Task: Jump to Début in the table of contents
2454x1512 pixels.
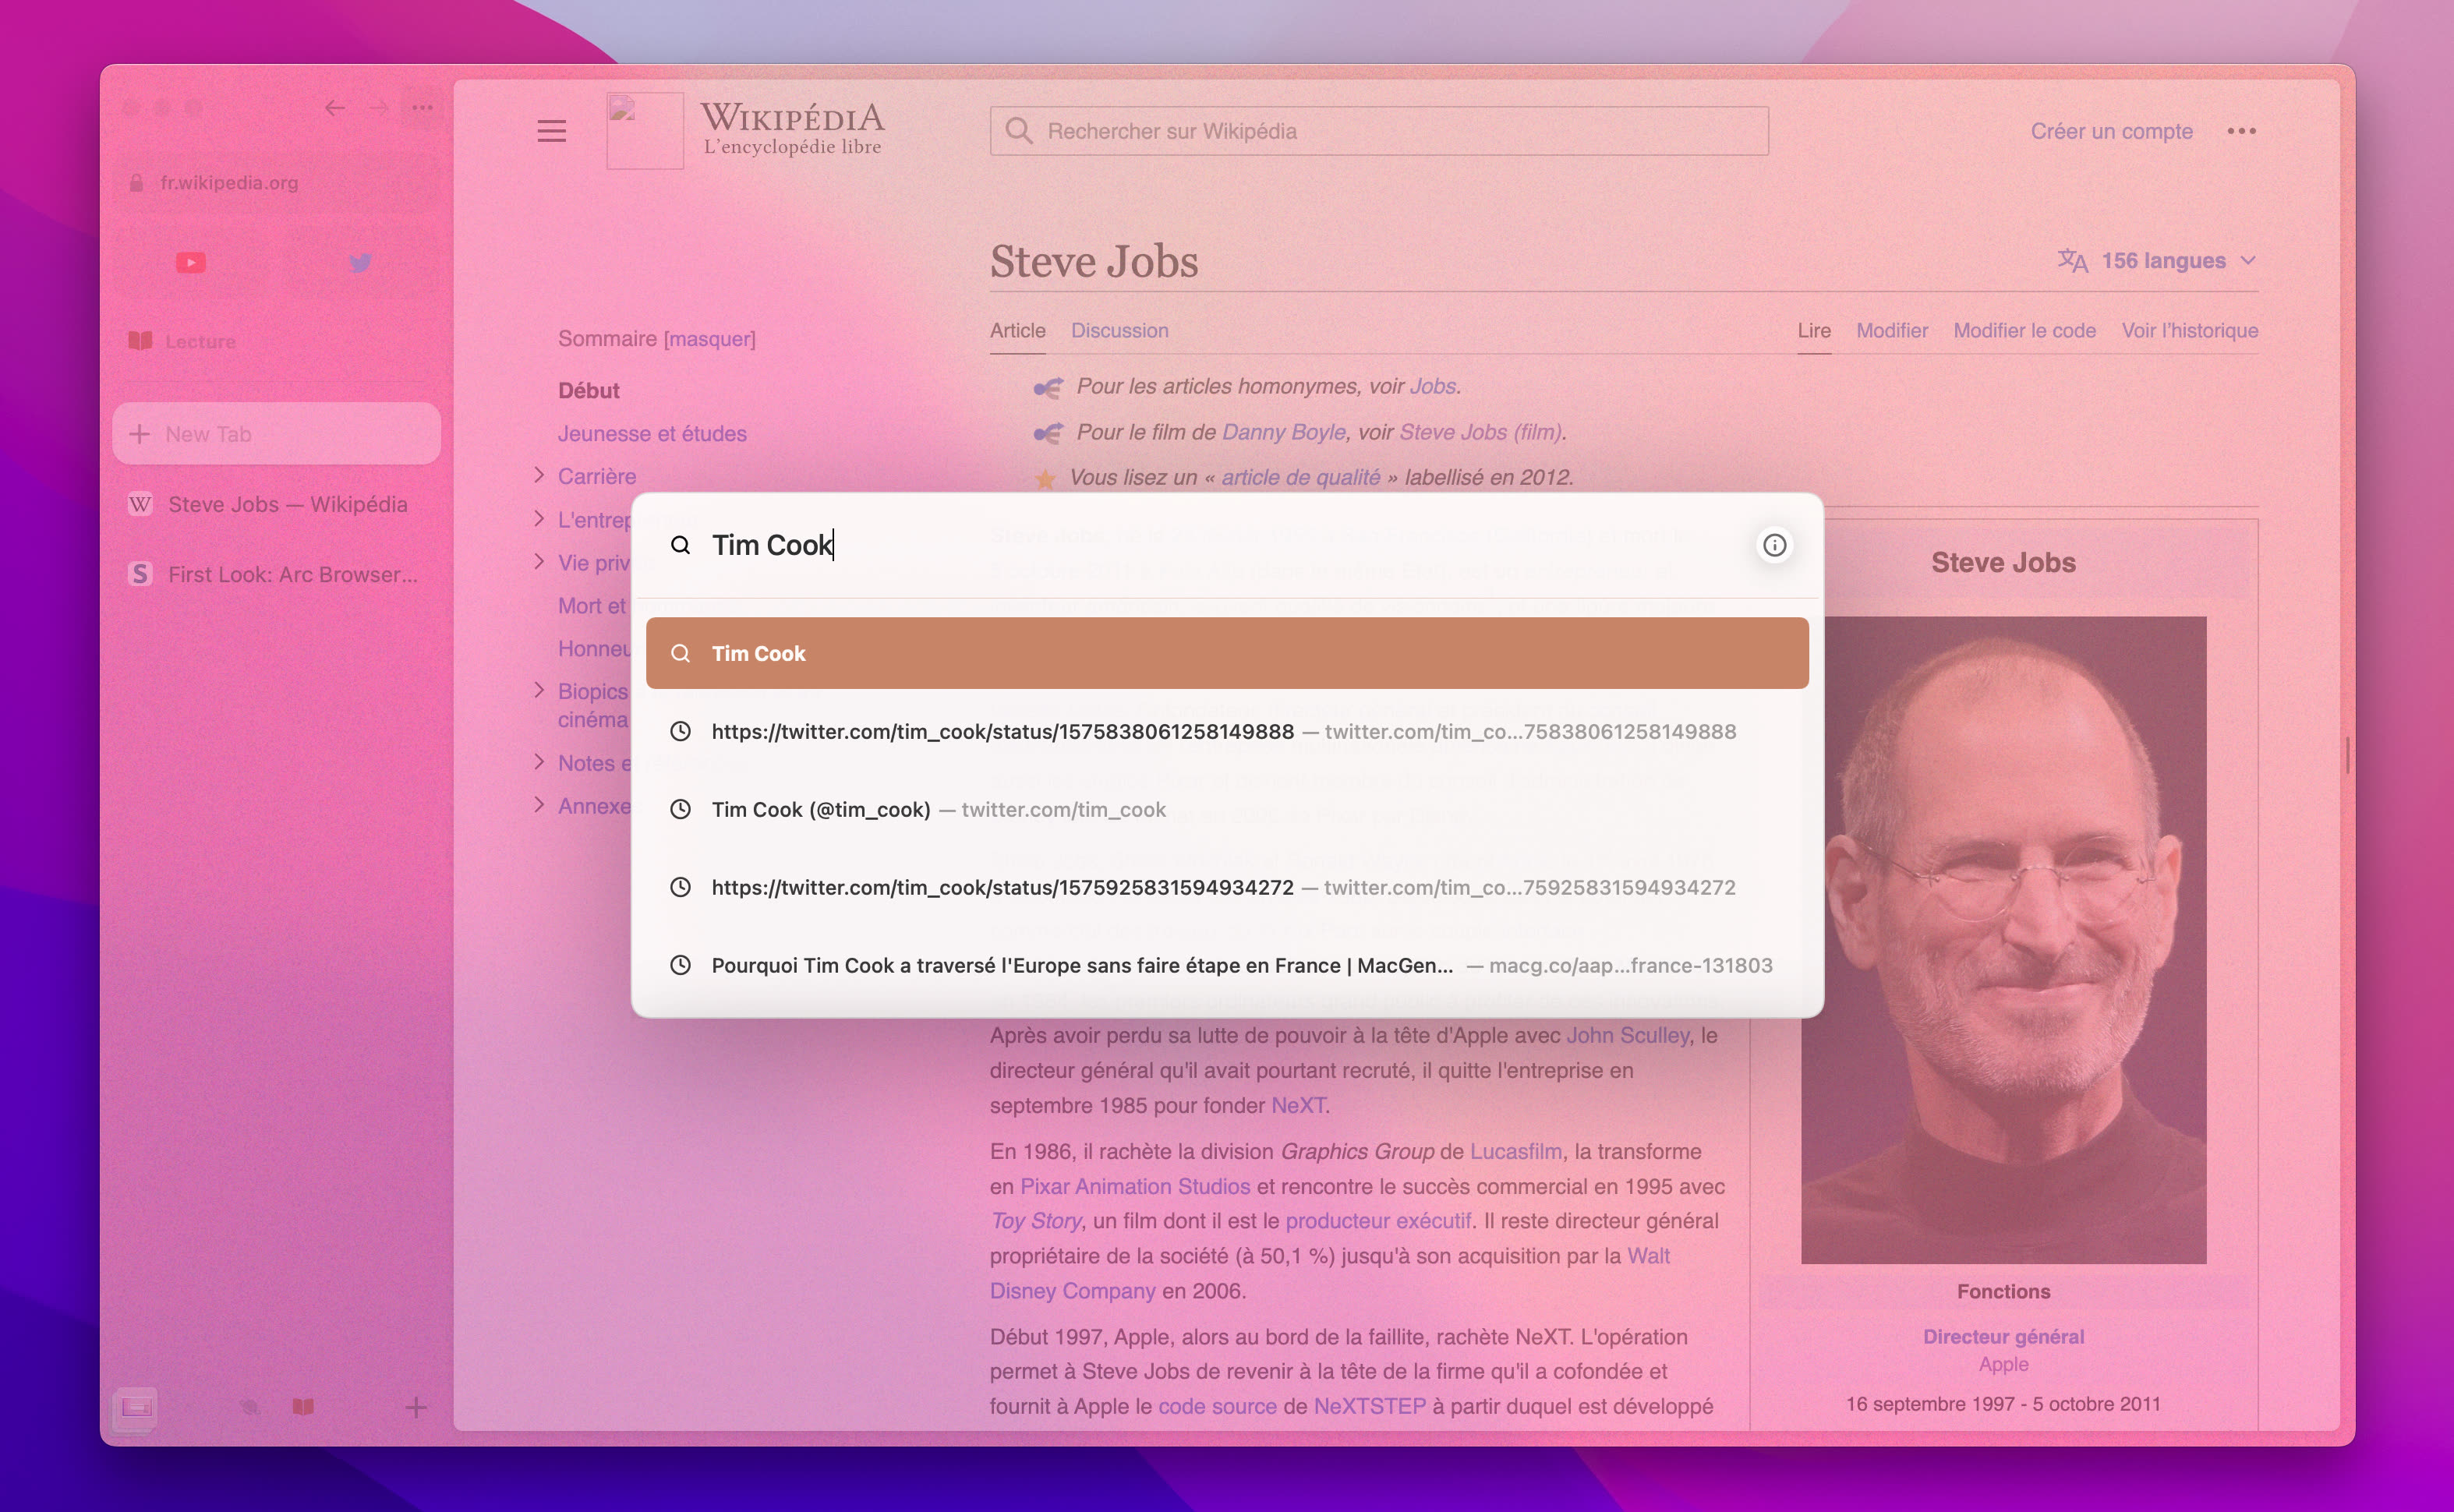Action: (589, 391)
